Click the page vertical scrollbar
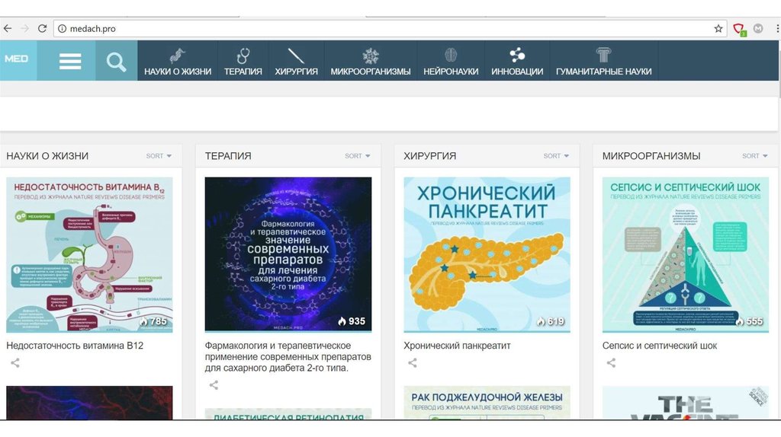The height and width of the screenshot is (437, 781). click(x=779, y=69)
